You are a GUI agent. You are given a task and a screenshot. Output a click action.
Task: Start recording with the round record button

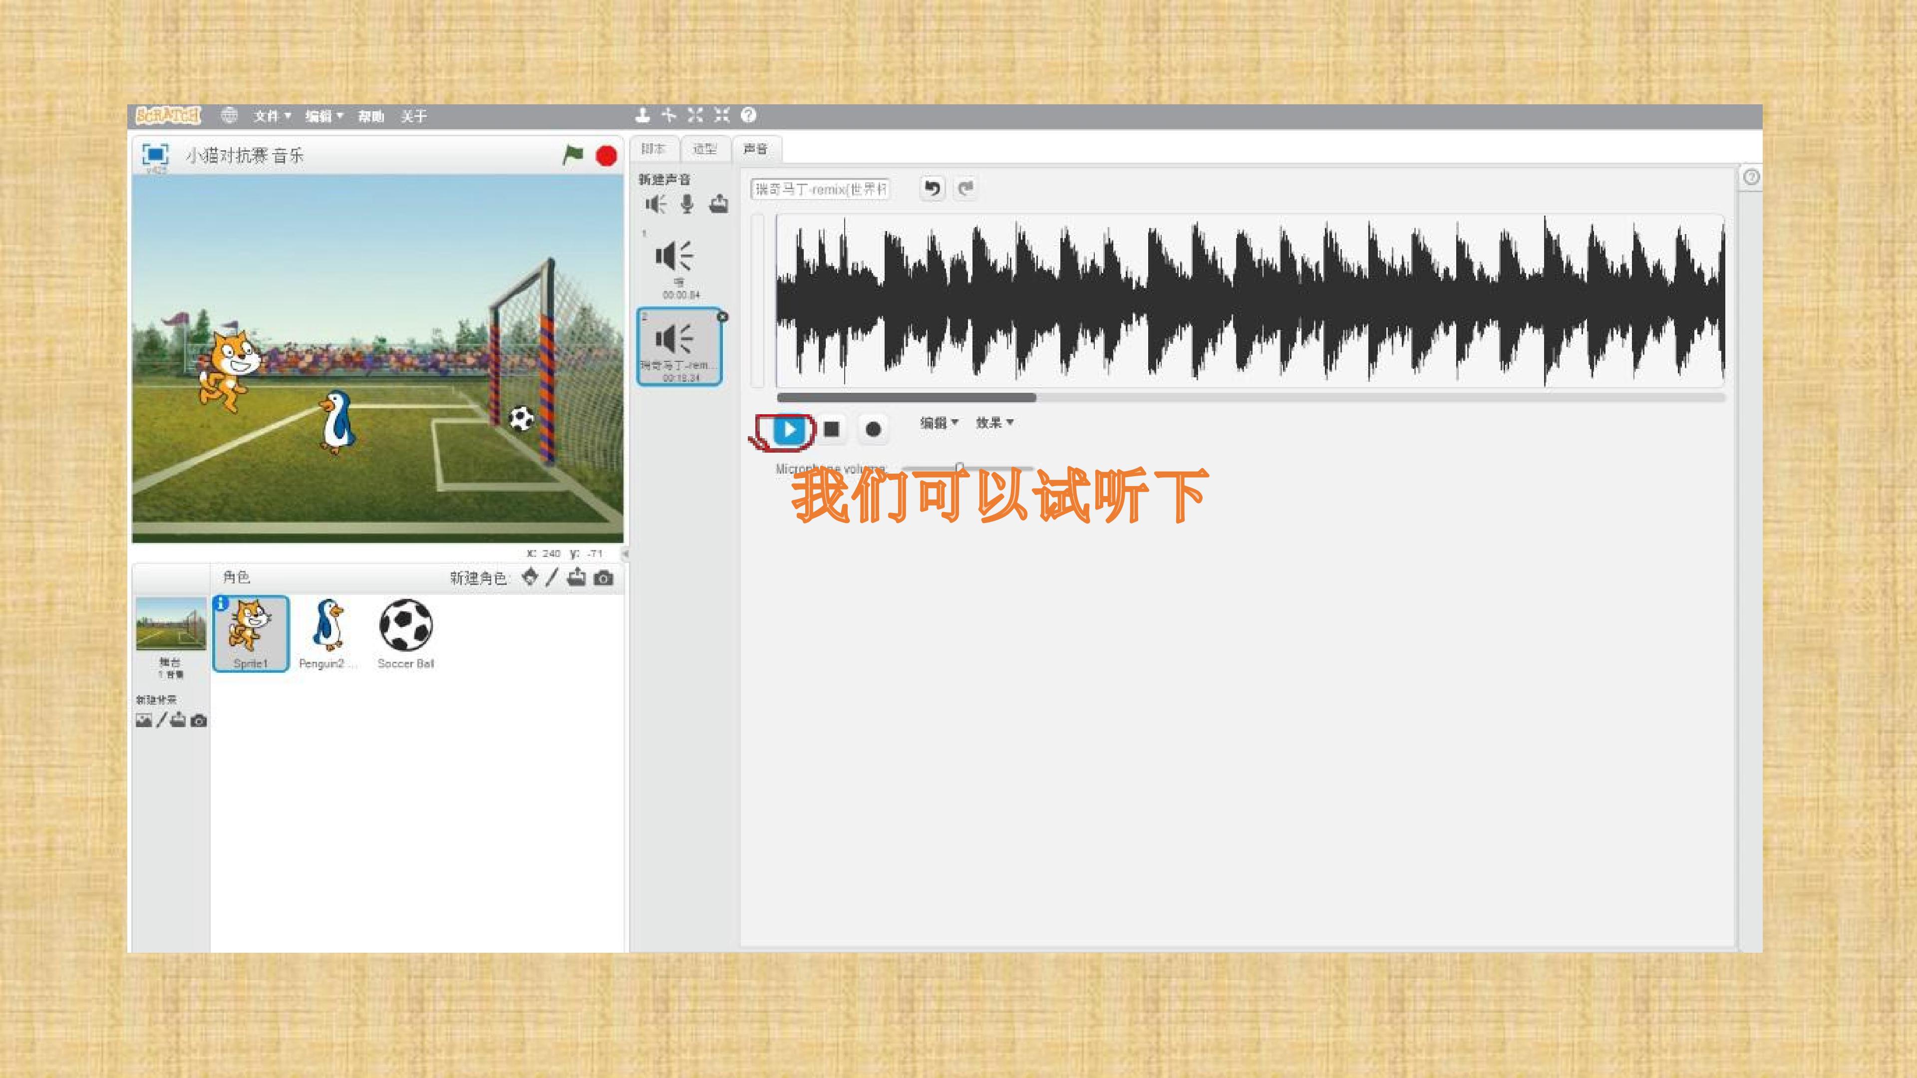point(873,429)
